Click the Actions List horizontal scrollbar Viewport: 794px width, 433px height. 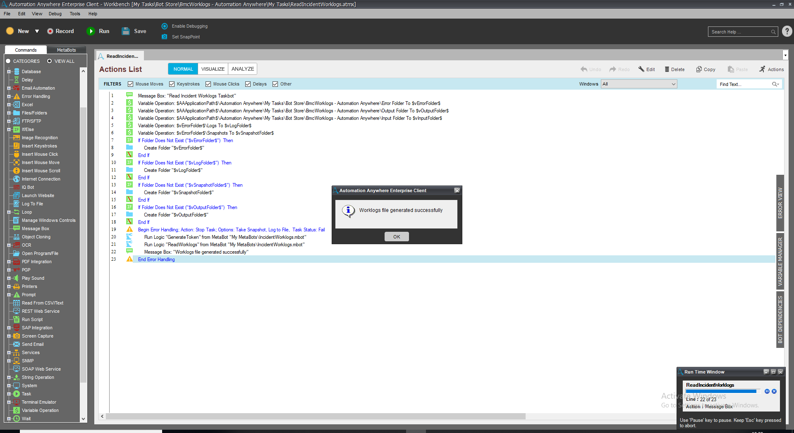click(x=316, y=416)
